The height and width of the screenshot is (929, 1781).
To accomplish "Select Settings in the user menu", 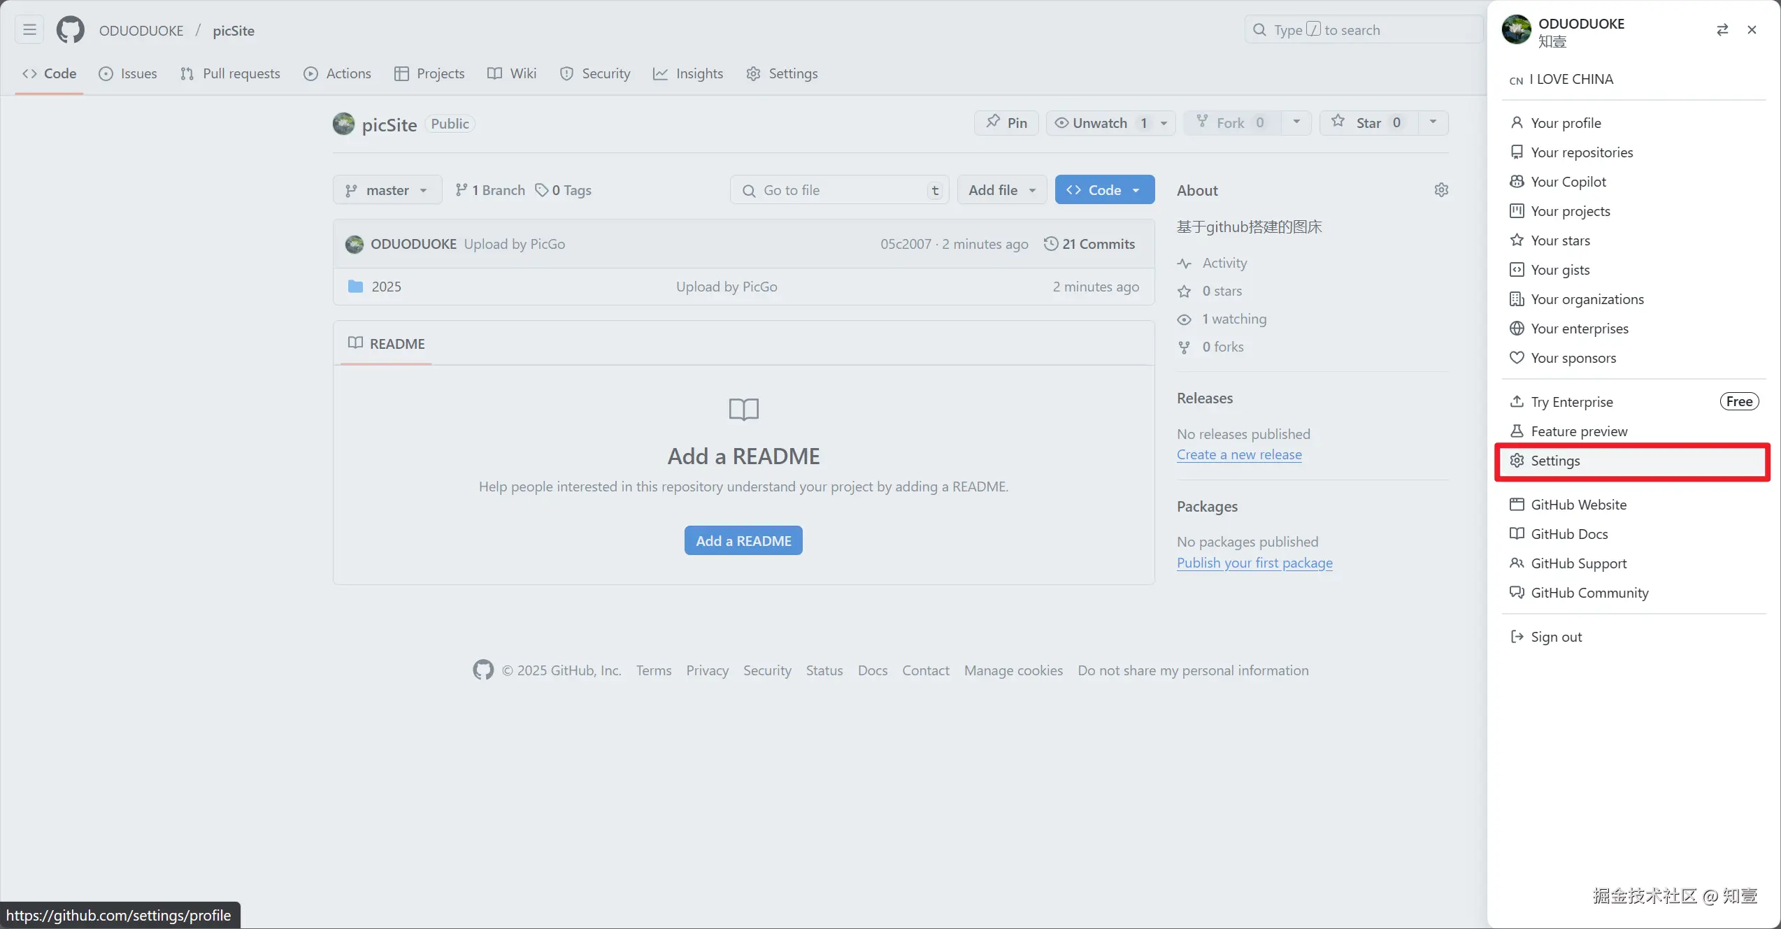I will pos(1555,461).
